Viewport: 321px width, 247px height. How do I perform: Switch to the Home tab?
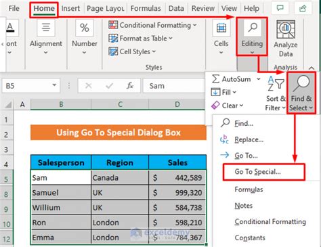pos(44,9)
